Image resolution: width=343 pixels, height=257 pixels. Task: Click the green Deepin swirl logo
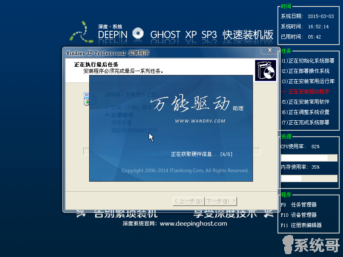[81, 32]
